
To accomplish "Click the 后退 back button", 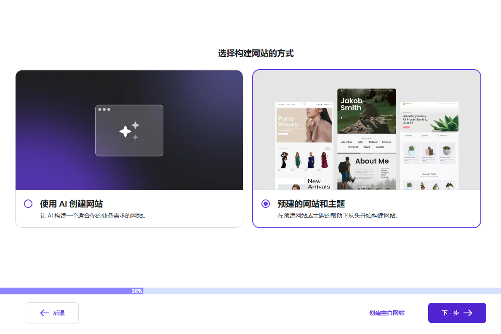I will [x=52, y=313].
